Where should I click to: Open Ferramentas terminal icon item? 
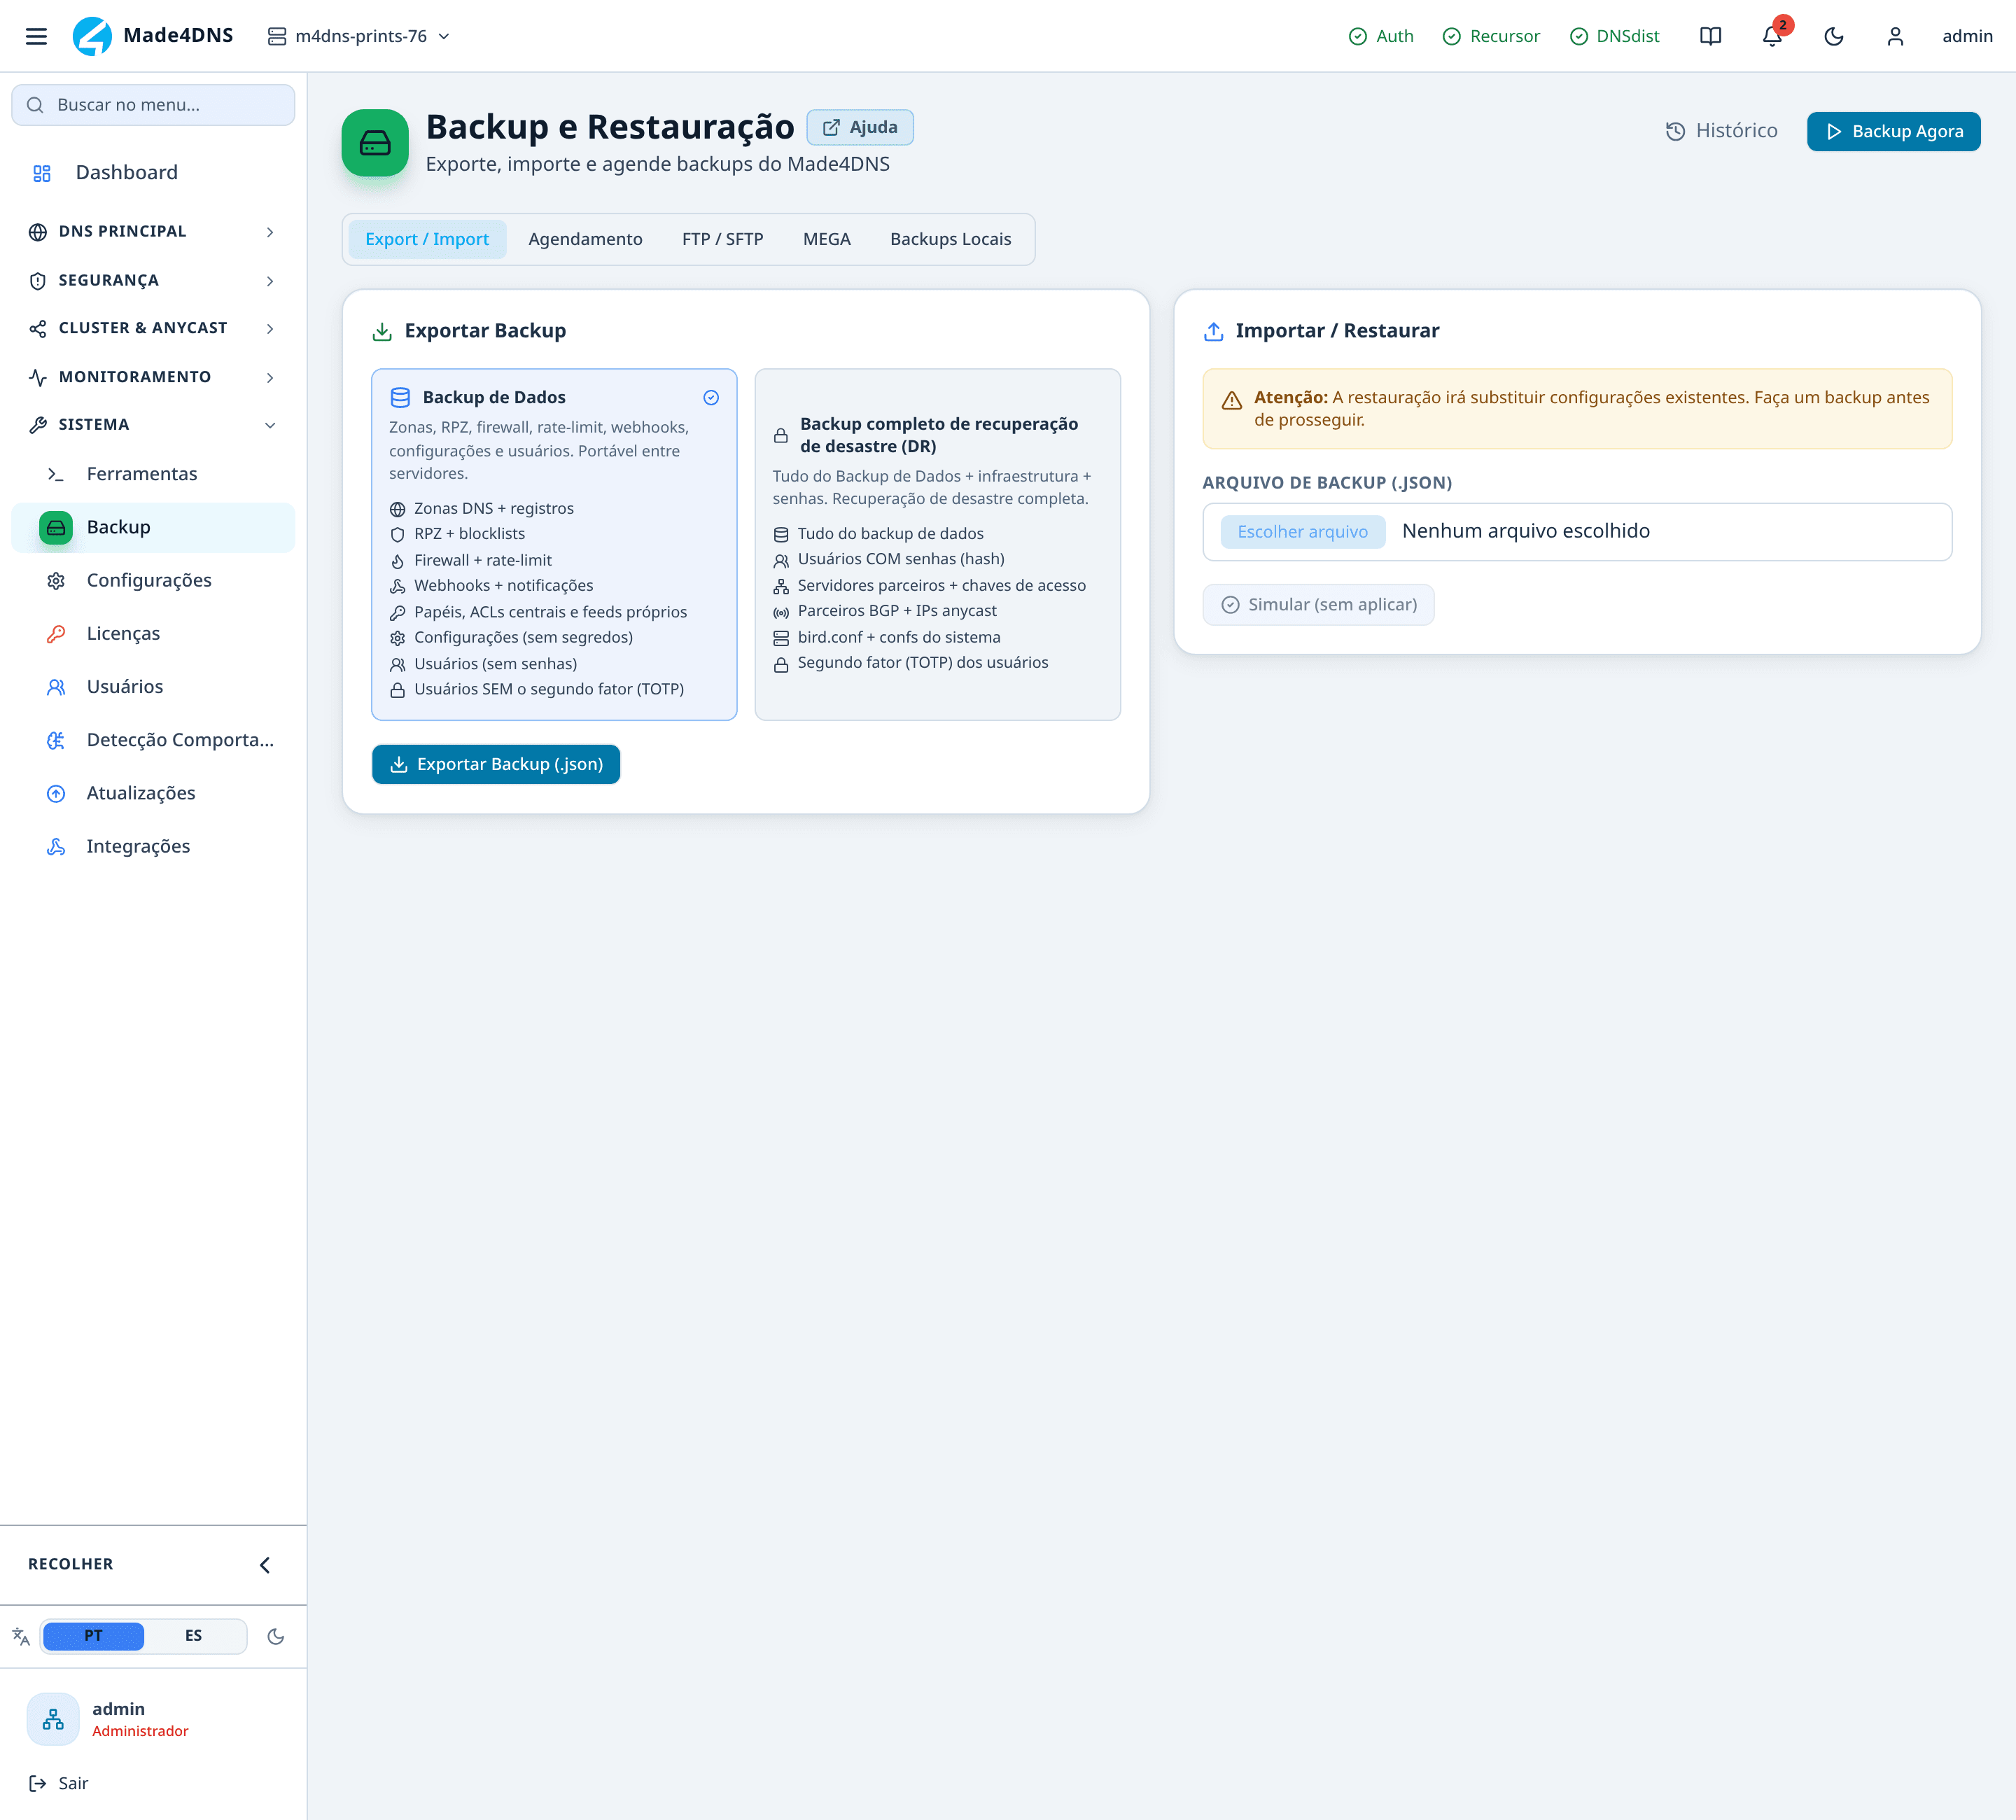[56, 474]
